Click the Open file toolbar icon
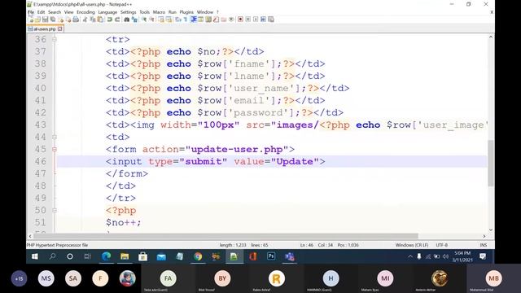The image size is (521, 293). [38, 20]
